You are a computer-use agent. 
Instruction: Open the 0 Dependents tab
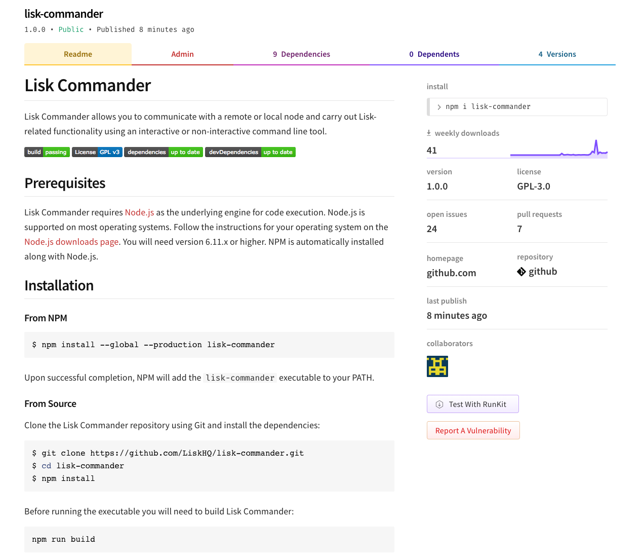click(x=434, y=54)
